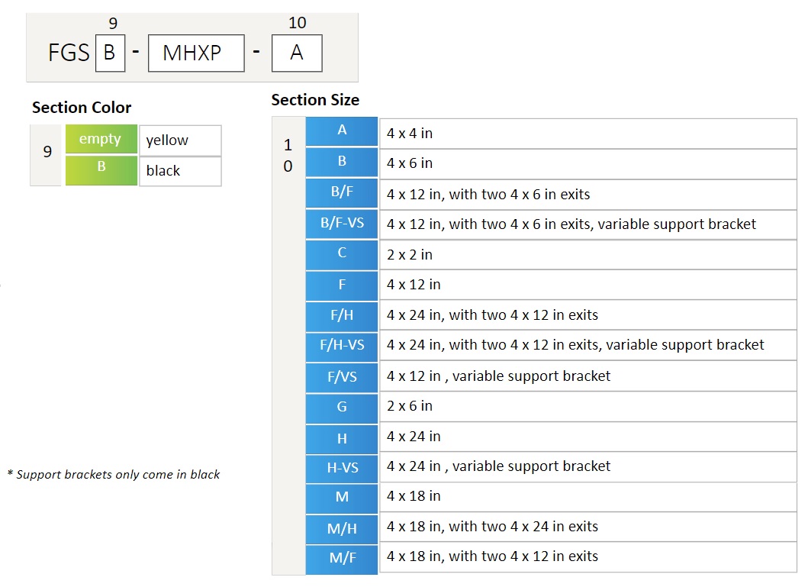Choose the M/F size code
Viewport: 808px width, 587px height.
click(x=342, y=560)
